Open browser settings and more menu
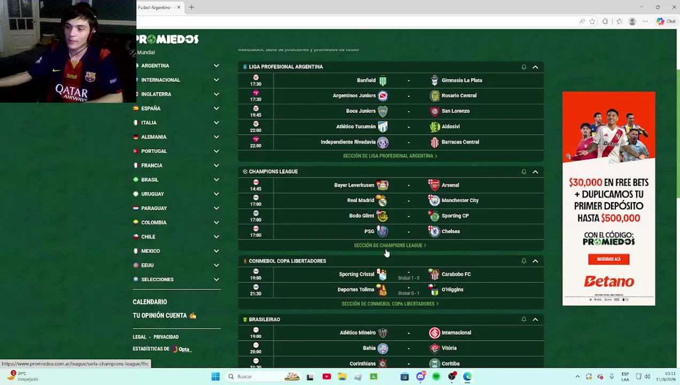Image resolution: width=680 pixels, height=385 pixels. point(645,21)
